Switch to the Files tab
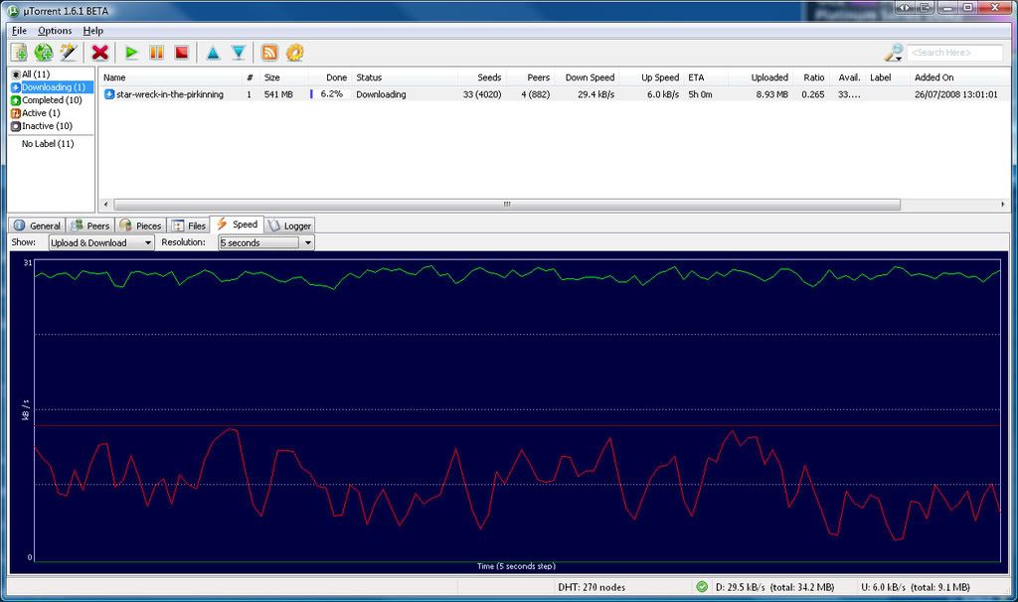This screenshot has width=1018, height=602. (188, 226)
